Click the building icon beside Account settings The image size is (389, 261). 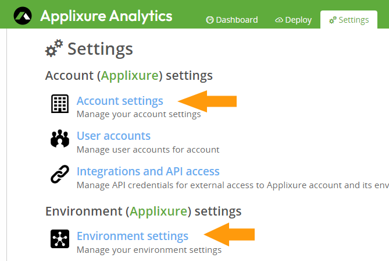coord(60,104)
